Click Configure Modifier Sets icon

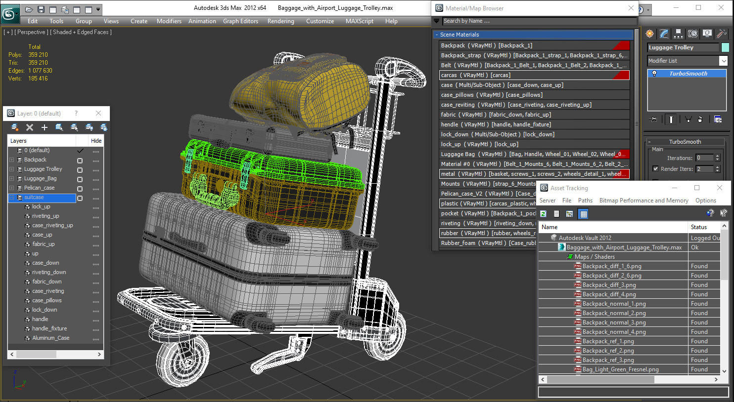(x=718, y=119)
